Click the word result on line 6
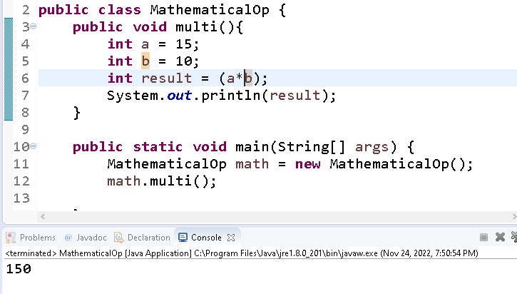Viewport: 517px width, 294px height. pos(166,78)
